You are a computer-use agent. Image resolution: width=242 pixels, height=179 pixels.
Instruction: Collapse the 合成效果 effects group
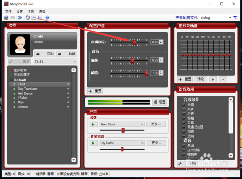[x=181, y=100]
